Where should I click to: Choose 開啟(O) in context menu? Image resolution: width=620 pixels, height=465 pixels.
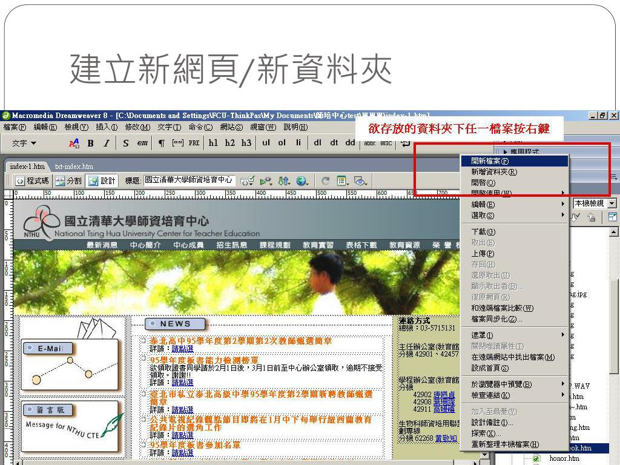tap(515, 183)
